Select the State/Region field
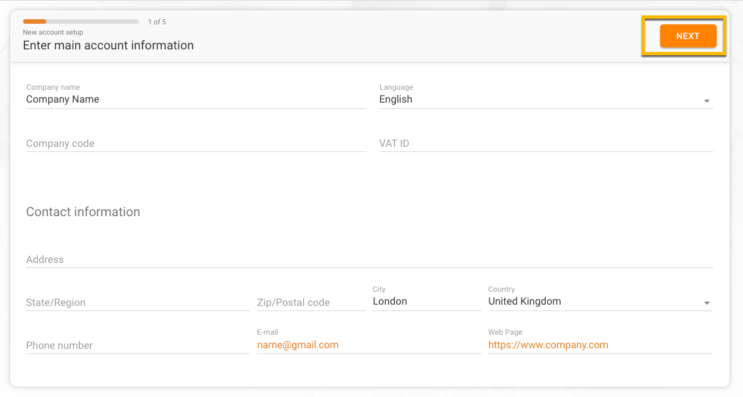 (x=138, y=302)
